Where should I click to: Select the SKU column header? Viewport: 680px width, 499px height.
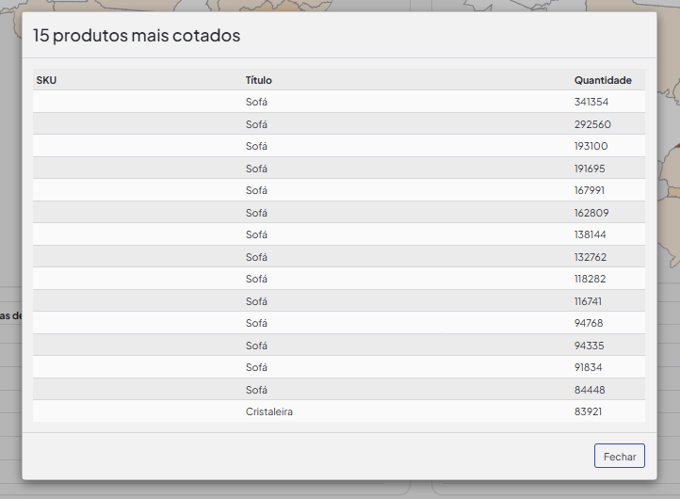tap(46, 80)
